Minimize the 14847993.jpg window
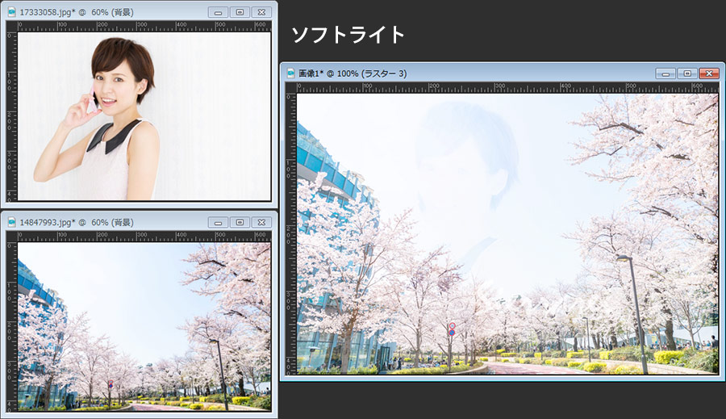The width and height of the screenshot is (726, 419). (x=218, y=222)
